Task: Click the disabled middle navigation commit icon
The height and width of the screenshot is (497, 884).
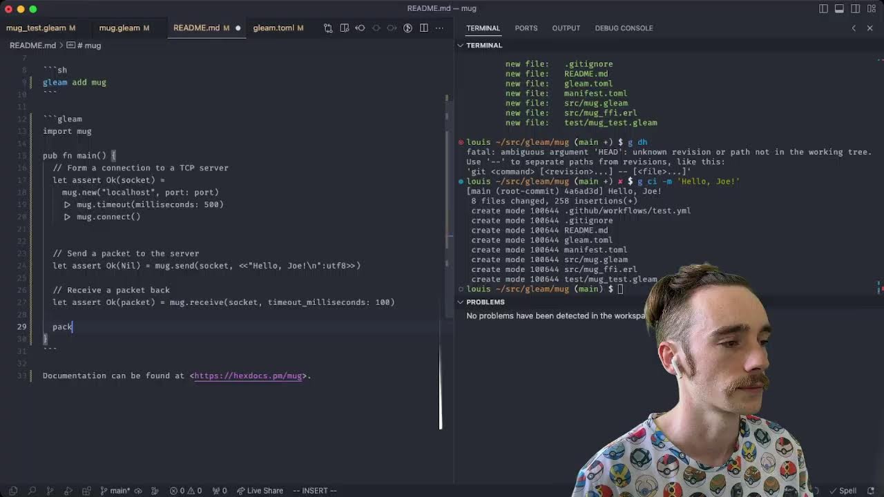Action: point(376,28)
